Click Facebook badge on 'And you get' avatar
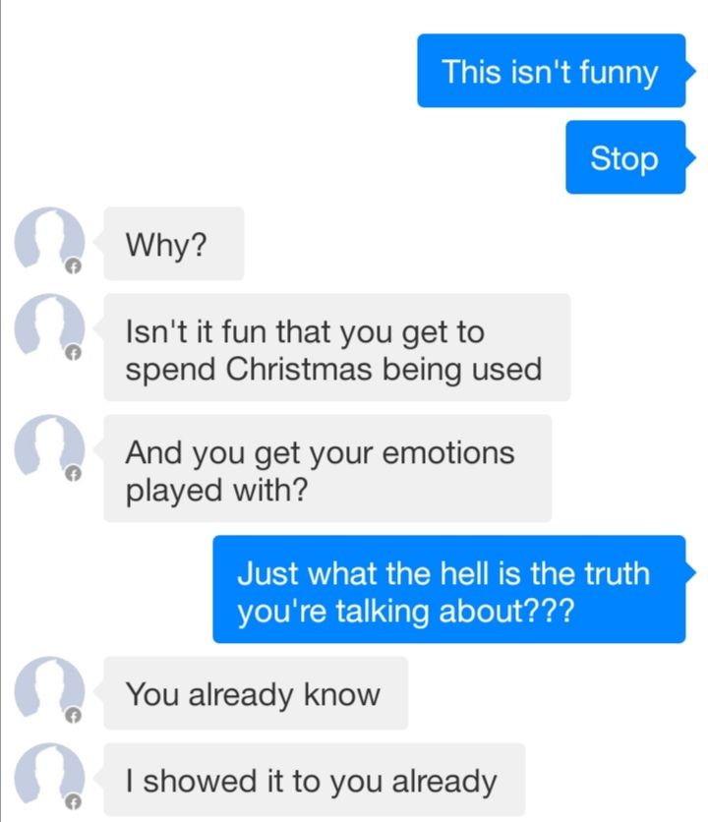The width and height of the screenshot is (708, 822). pyautogui.click(x=74, y=474)
